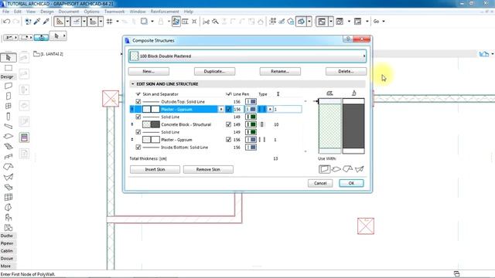Image resolution: width=495 pixels, height=278 pixels.
Task: Click the Slab Use With icon
Action: pos(336,169)
